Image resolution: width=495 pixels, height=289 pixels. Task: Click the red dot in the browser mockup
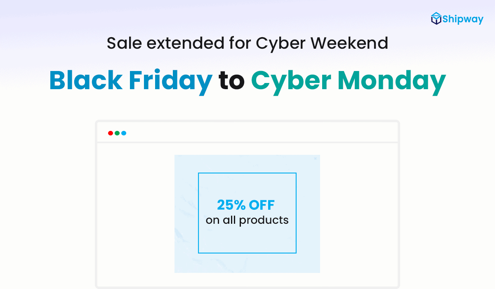111,133
